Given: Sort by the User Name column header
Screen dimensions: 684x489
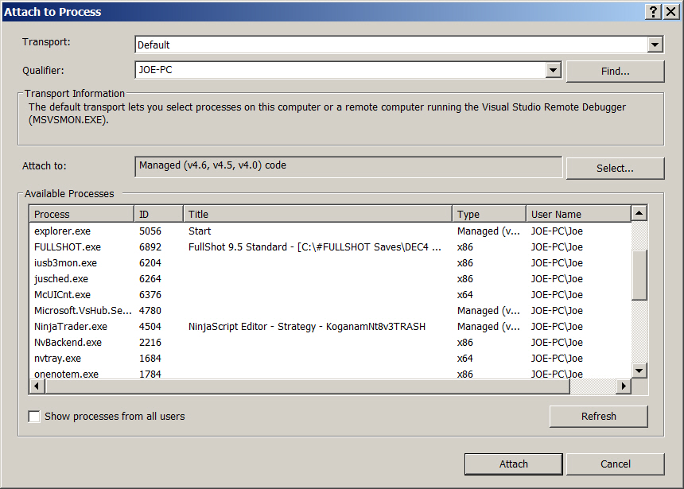Looking at the screenshot, I should click(578, 214).
